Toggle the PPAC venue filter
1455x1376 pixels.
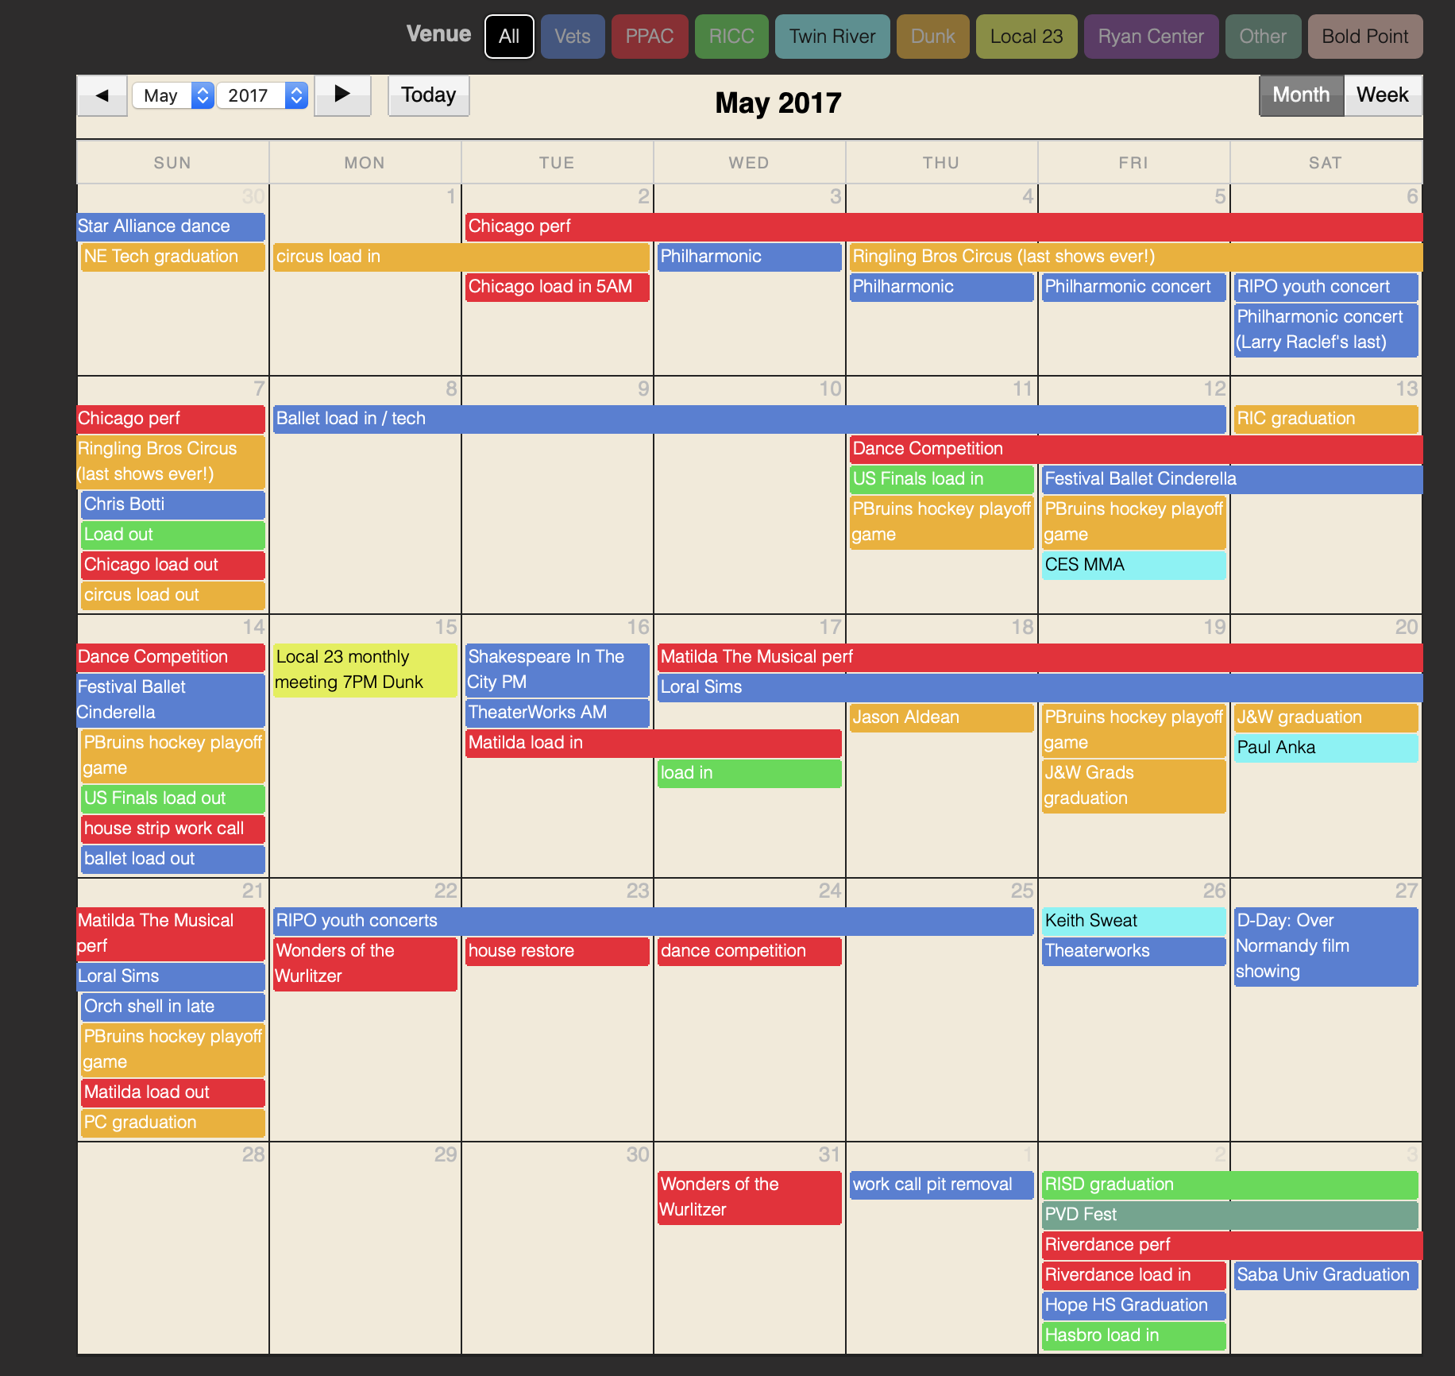pyautogui.click(x=649, y=37)
